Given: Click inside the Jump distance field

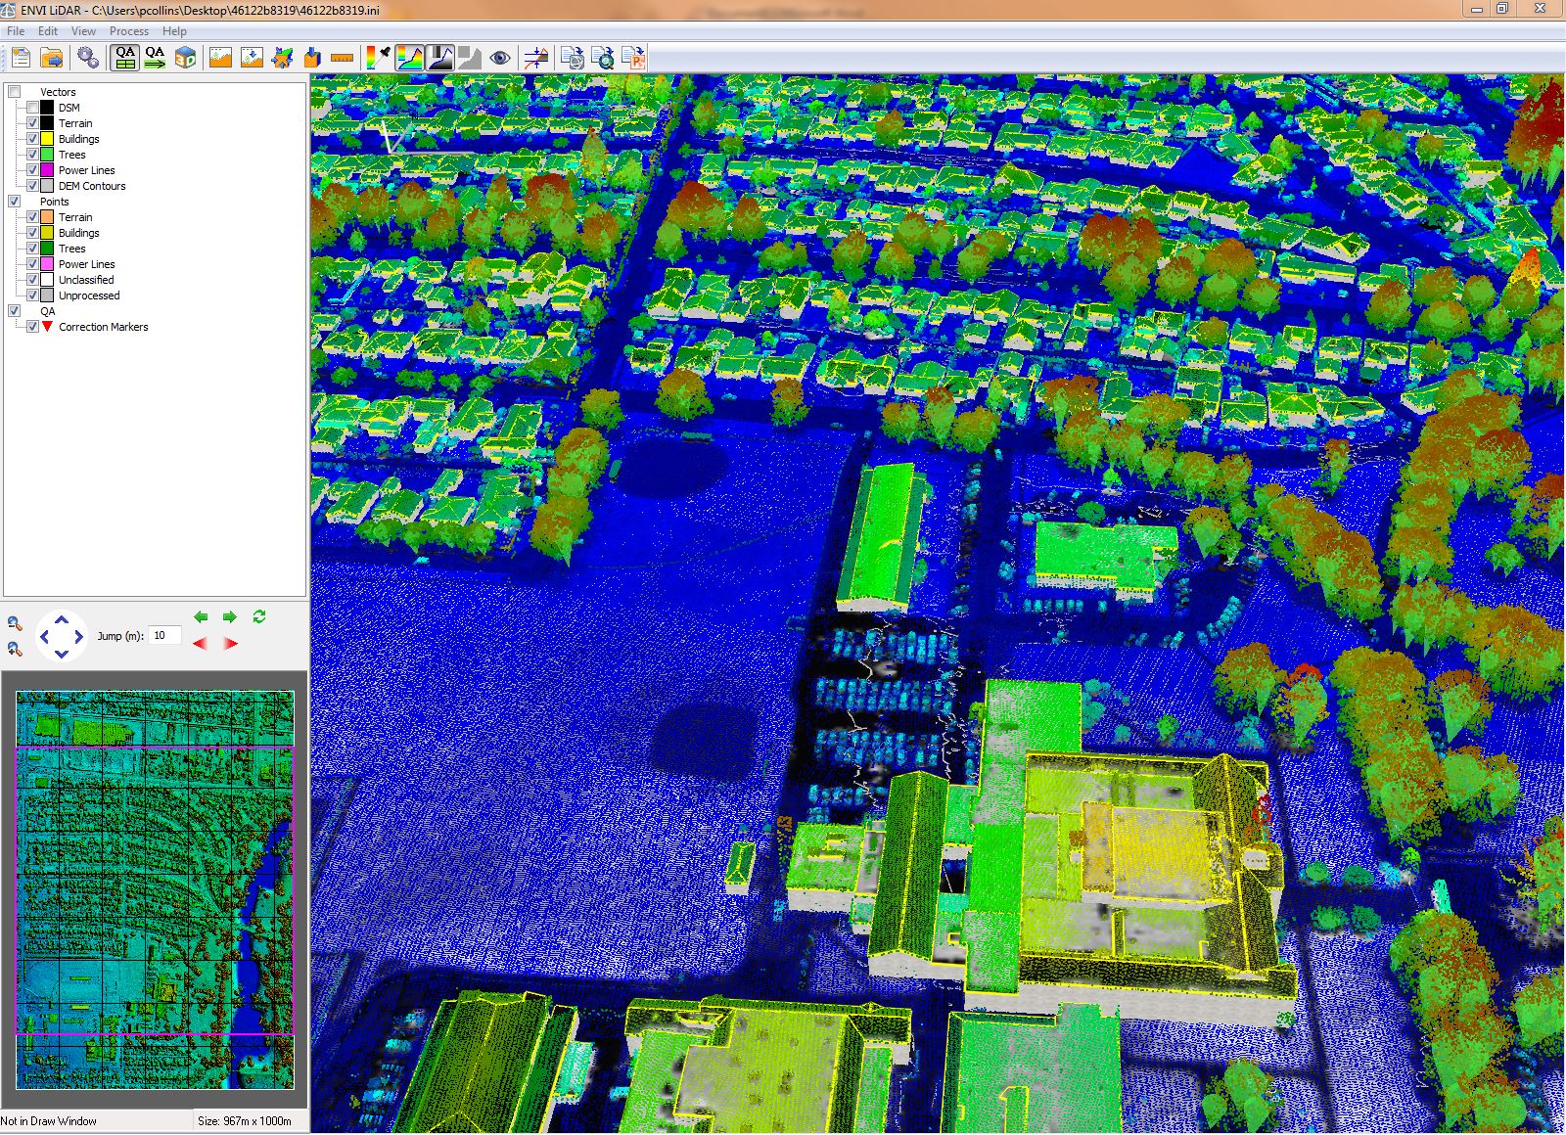Looking at the screenshot, I should (x=162, y=635).
